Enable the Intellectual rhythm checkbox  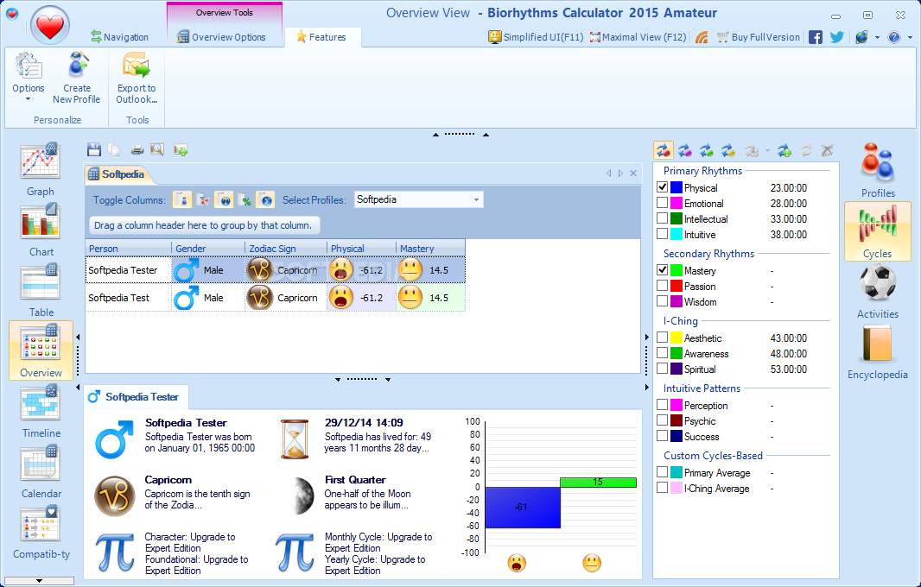662,218
